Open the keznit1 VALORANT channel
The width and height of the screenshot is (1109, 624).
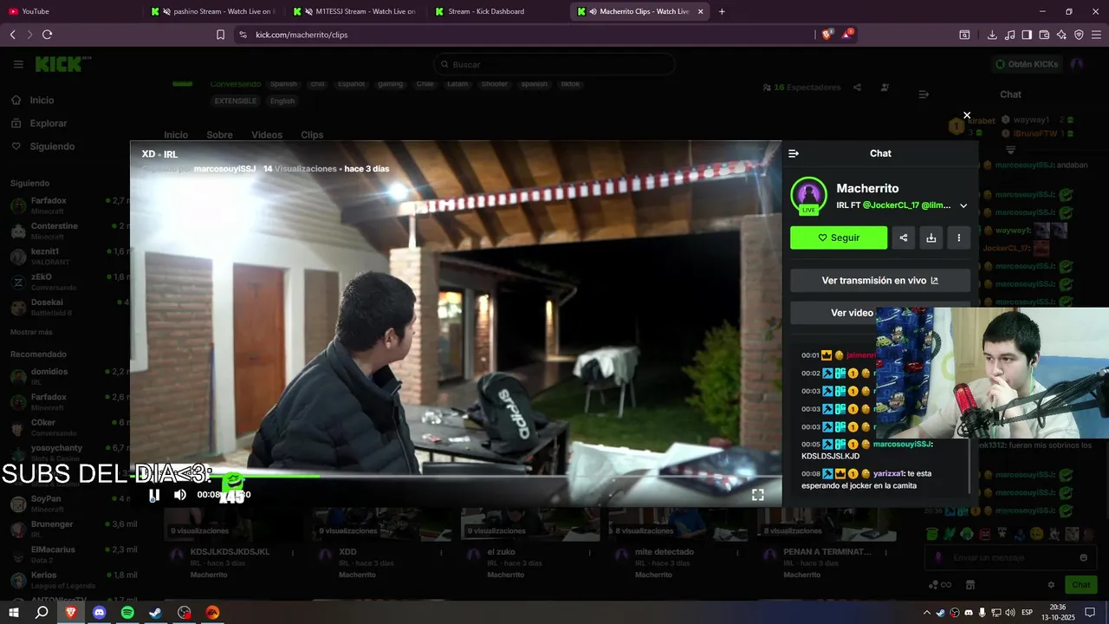click(69, 256)
